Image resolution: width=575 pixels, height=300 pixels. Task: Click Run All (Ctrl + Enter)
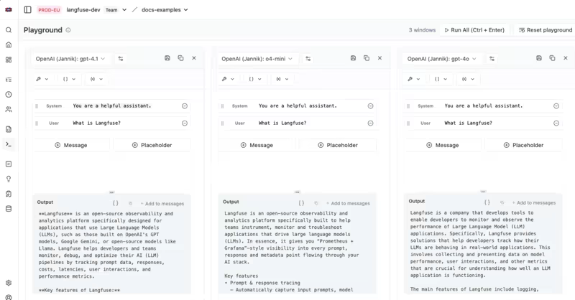(474, 30)
